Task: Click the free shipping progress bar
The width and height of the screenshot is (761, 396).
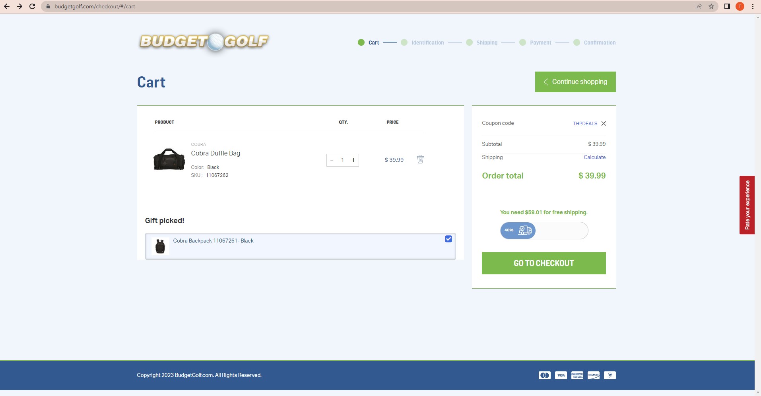Action: [544, 231]
